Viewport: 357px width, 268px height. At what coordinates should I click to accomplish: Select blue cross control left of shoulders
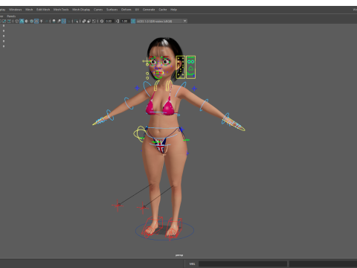coord(137,88)
